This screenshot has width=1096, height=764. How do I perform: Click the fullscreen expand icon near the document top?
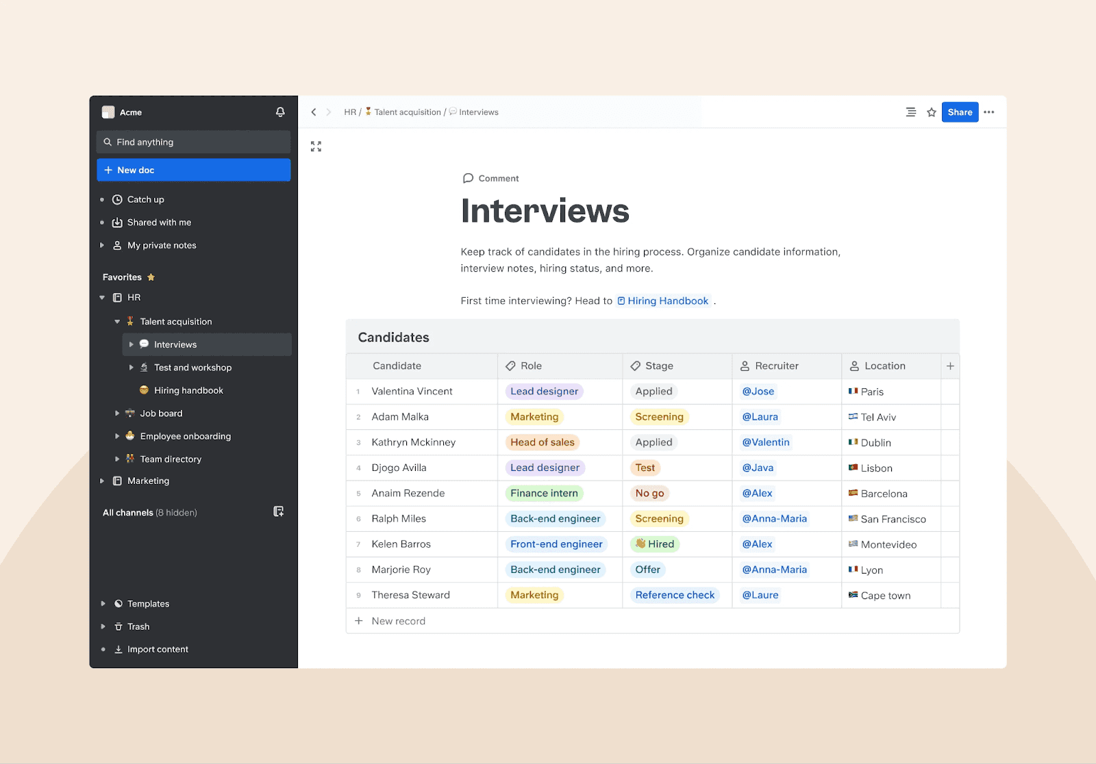pyautogui.click(x=316, y=146)
